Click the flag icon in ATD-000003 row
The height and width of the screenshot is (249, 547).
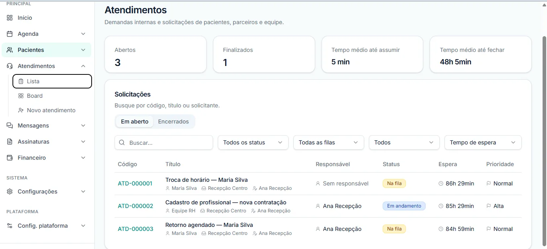click(x=489, y=229)
